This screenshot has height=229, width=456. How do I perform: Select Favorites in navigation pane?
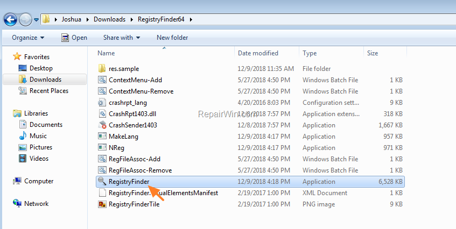click(x=37, y=56)
